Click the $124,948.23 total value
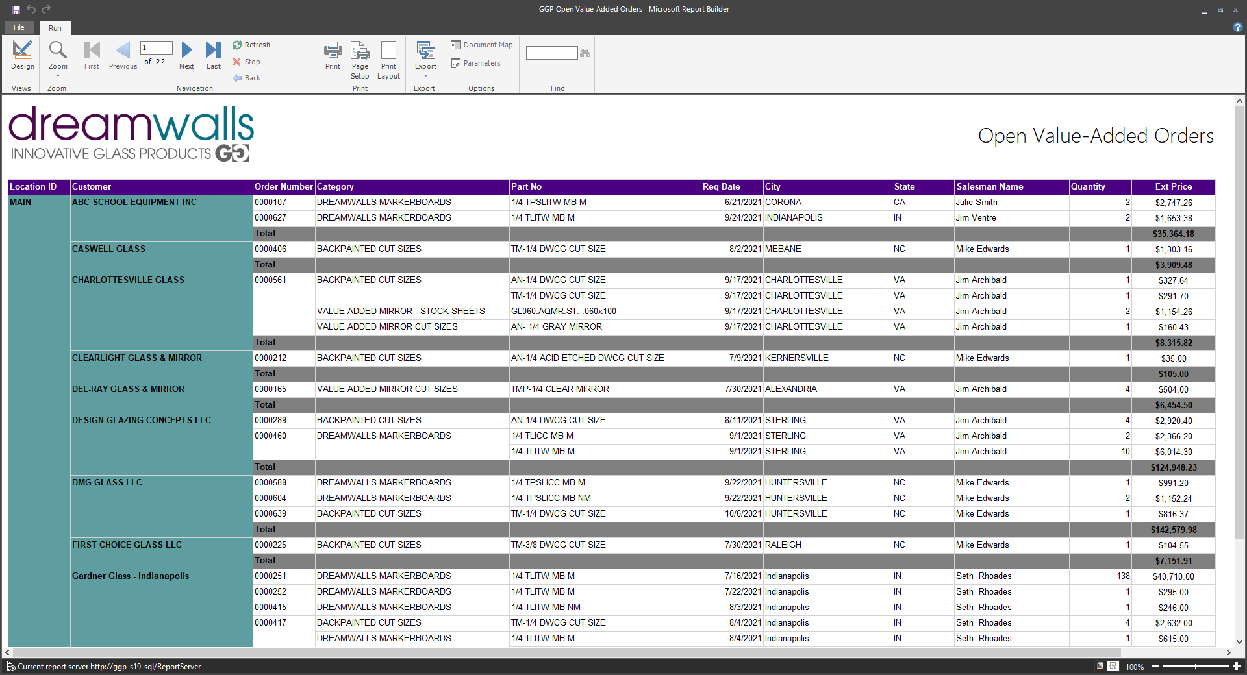Viewport: 1247px width, 675px height. click(1173, 467)
